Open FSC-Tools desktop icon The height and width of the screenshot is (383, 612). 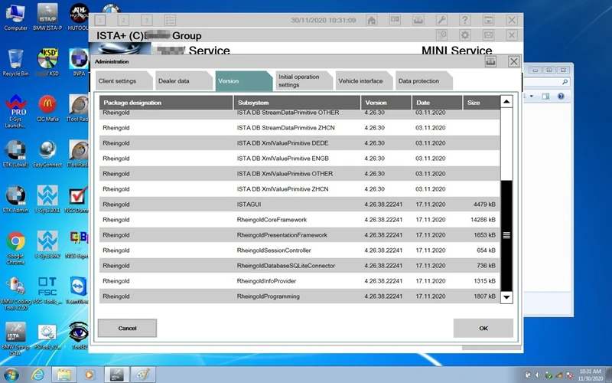[x=47, y=290]
